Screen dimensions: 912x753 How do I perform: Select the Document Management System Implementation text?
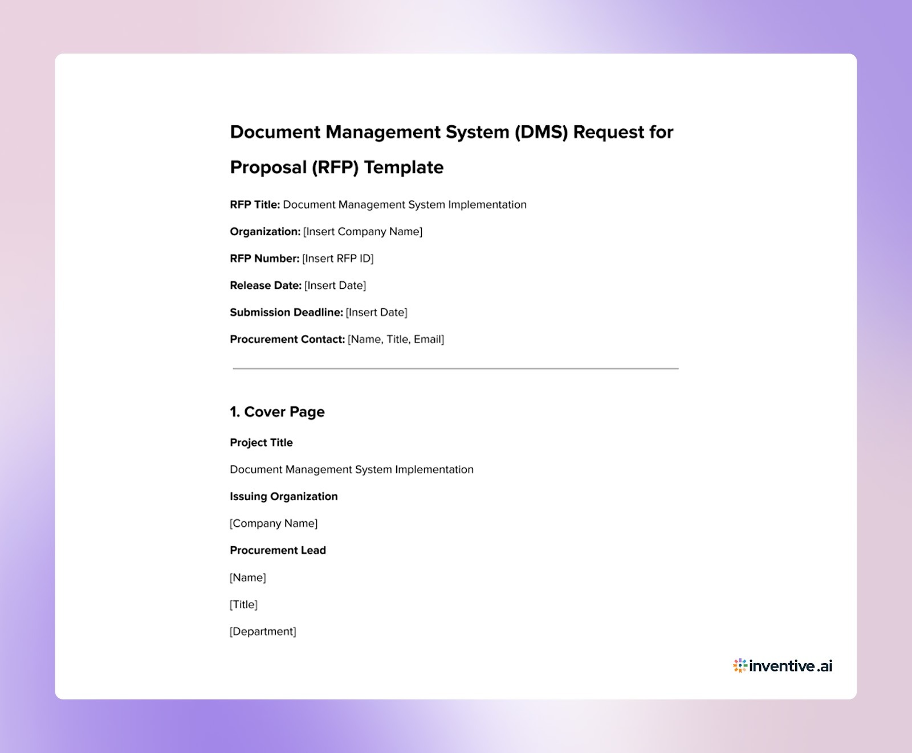[351, 469]
